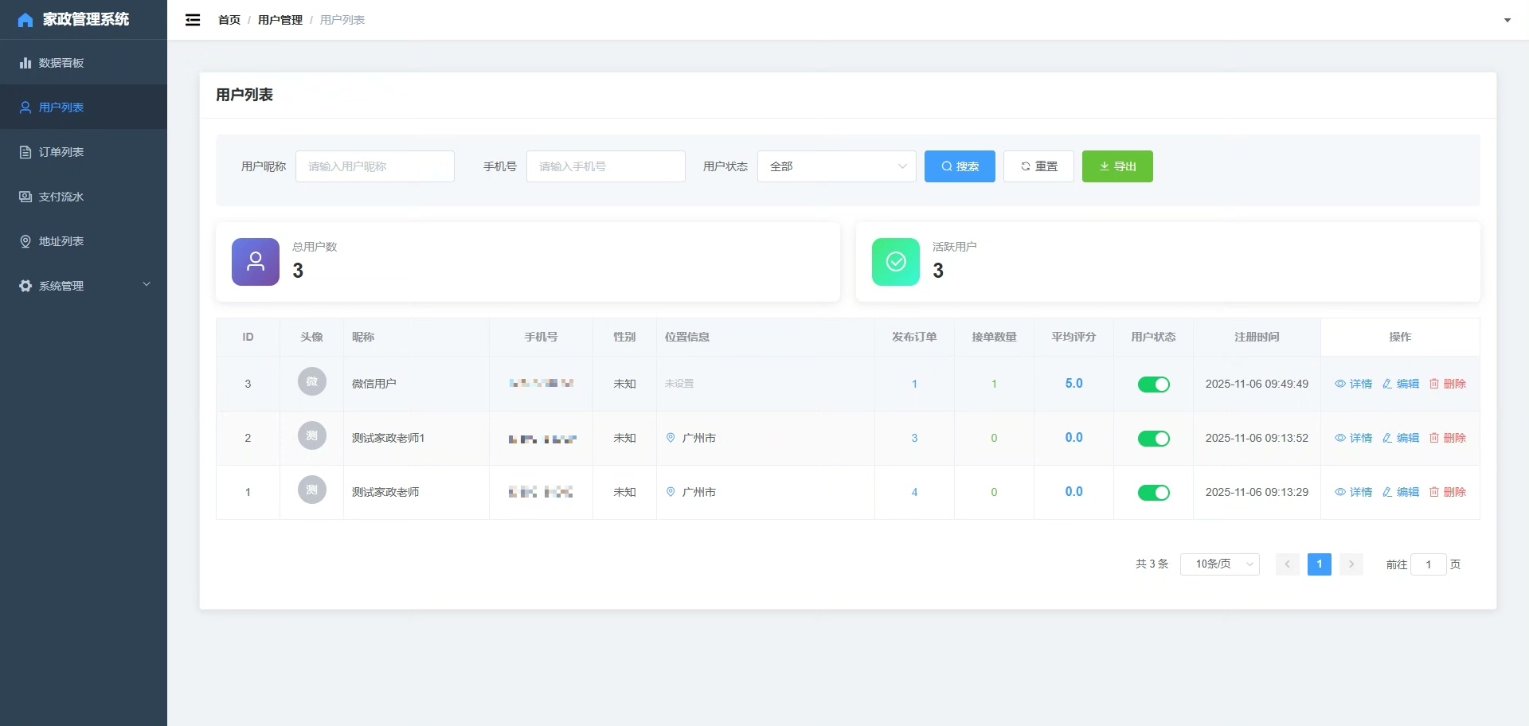The image size is (1529, 726).
Task: Delete the user 微信用户 via 删除
Action: pyautogui.click(x=1447, y=384)
